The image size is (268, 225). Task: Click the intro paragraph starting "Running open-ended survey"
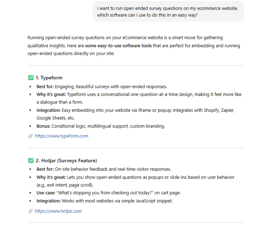125,38
